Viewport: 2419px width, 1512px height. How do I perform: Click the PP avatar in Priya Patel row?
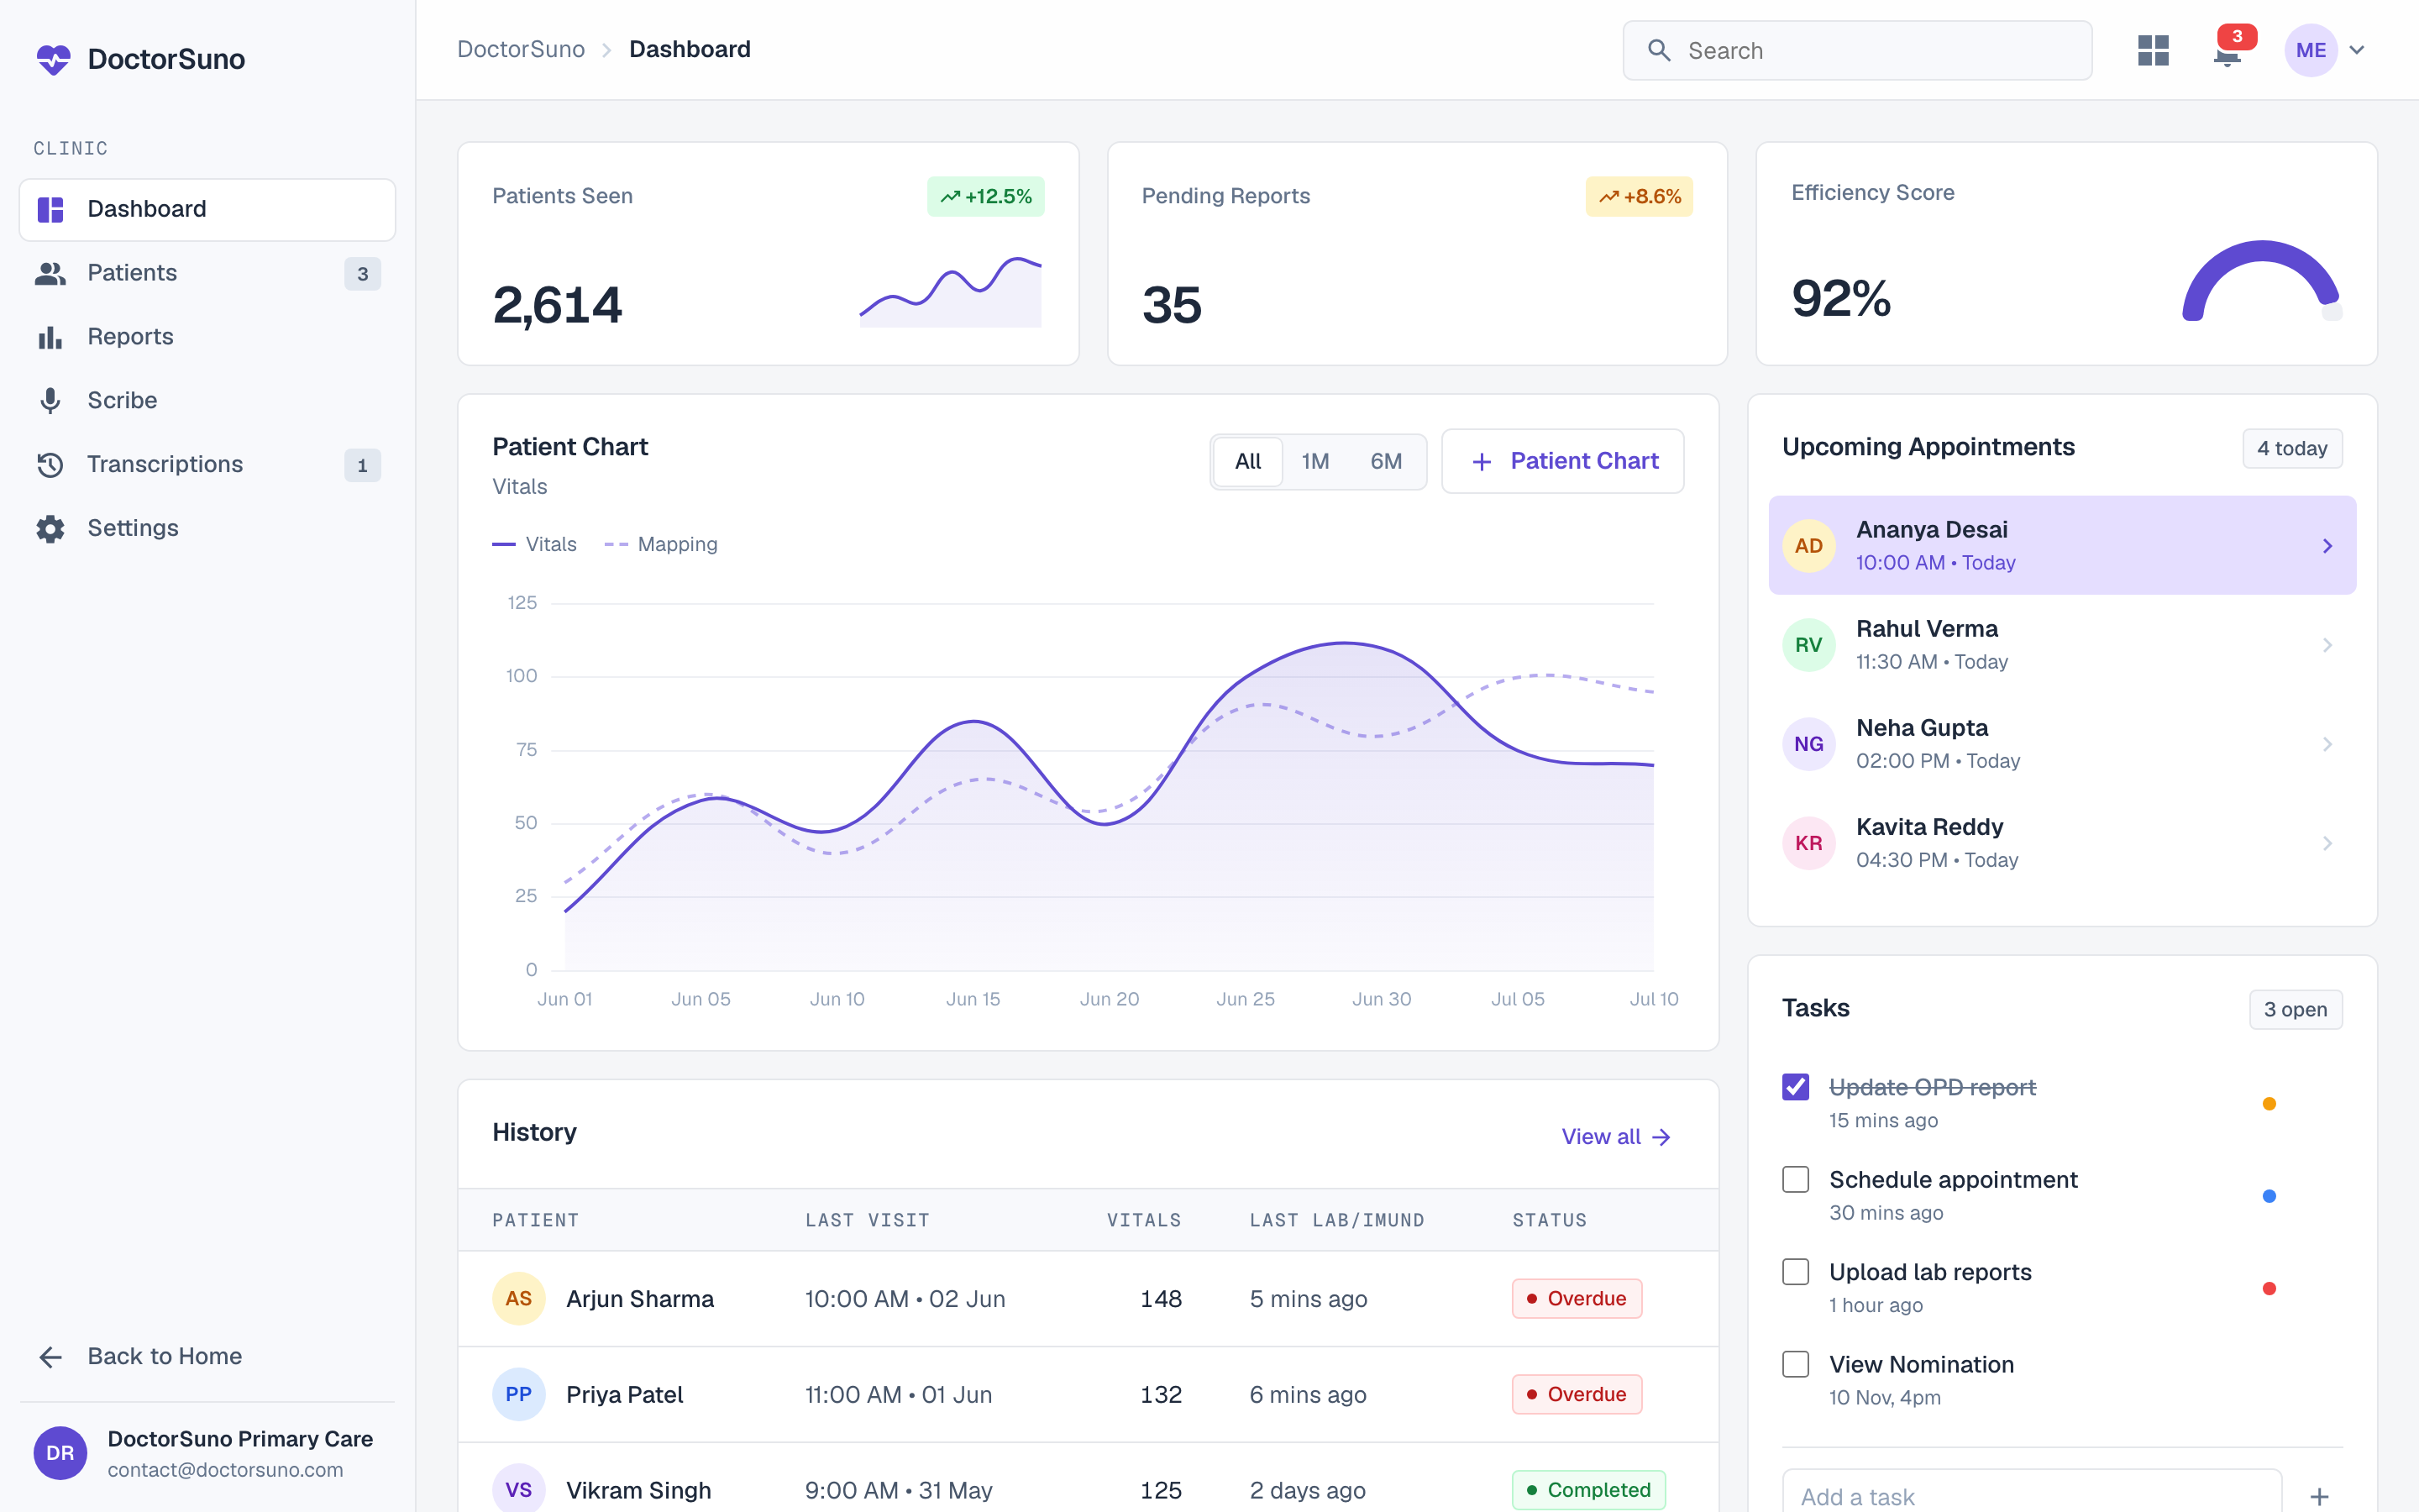pos(517,1394)
